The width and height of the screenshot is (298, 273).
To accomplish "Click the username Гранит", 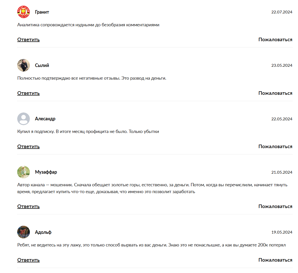I will [42, 12].
